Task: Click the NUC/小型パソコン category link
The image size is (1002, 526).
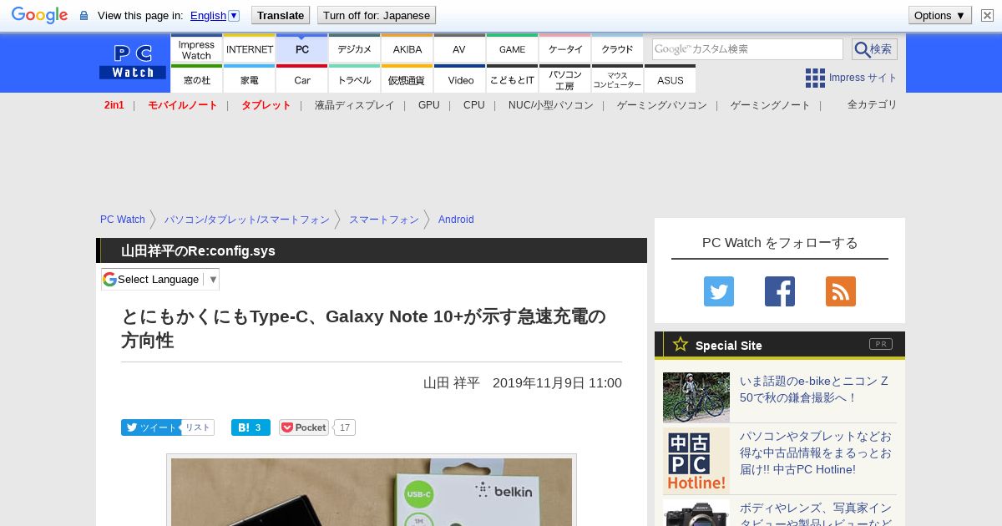Action: pyautogui.click(x=551, y=105)
